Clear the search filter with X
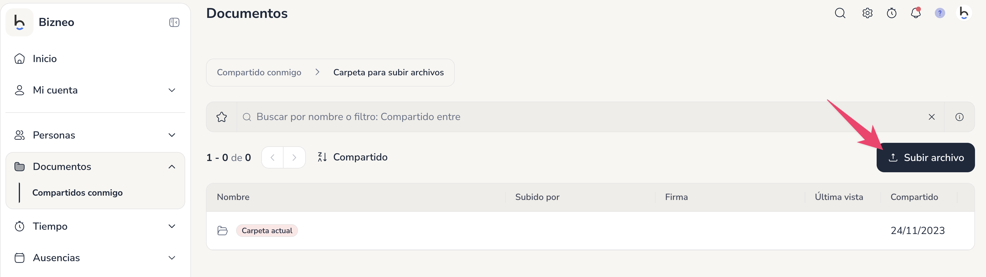986x277 pixels. (931, 117)
